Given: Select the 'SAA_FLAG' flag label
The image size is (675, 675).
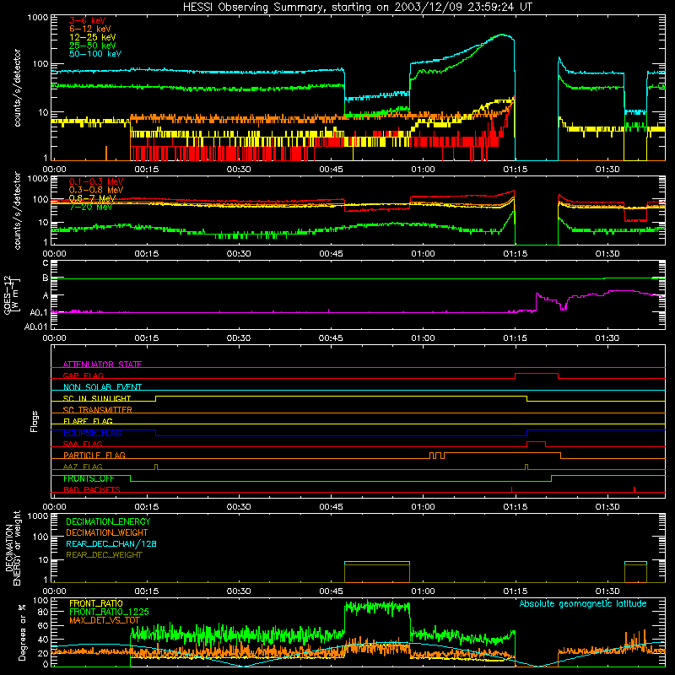Looking at the screenshot, I should tap(83, 444).
